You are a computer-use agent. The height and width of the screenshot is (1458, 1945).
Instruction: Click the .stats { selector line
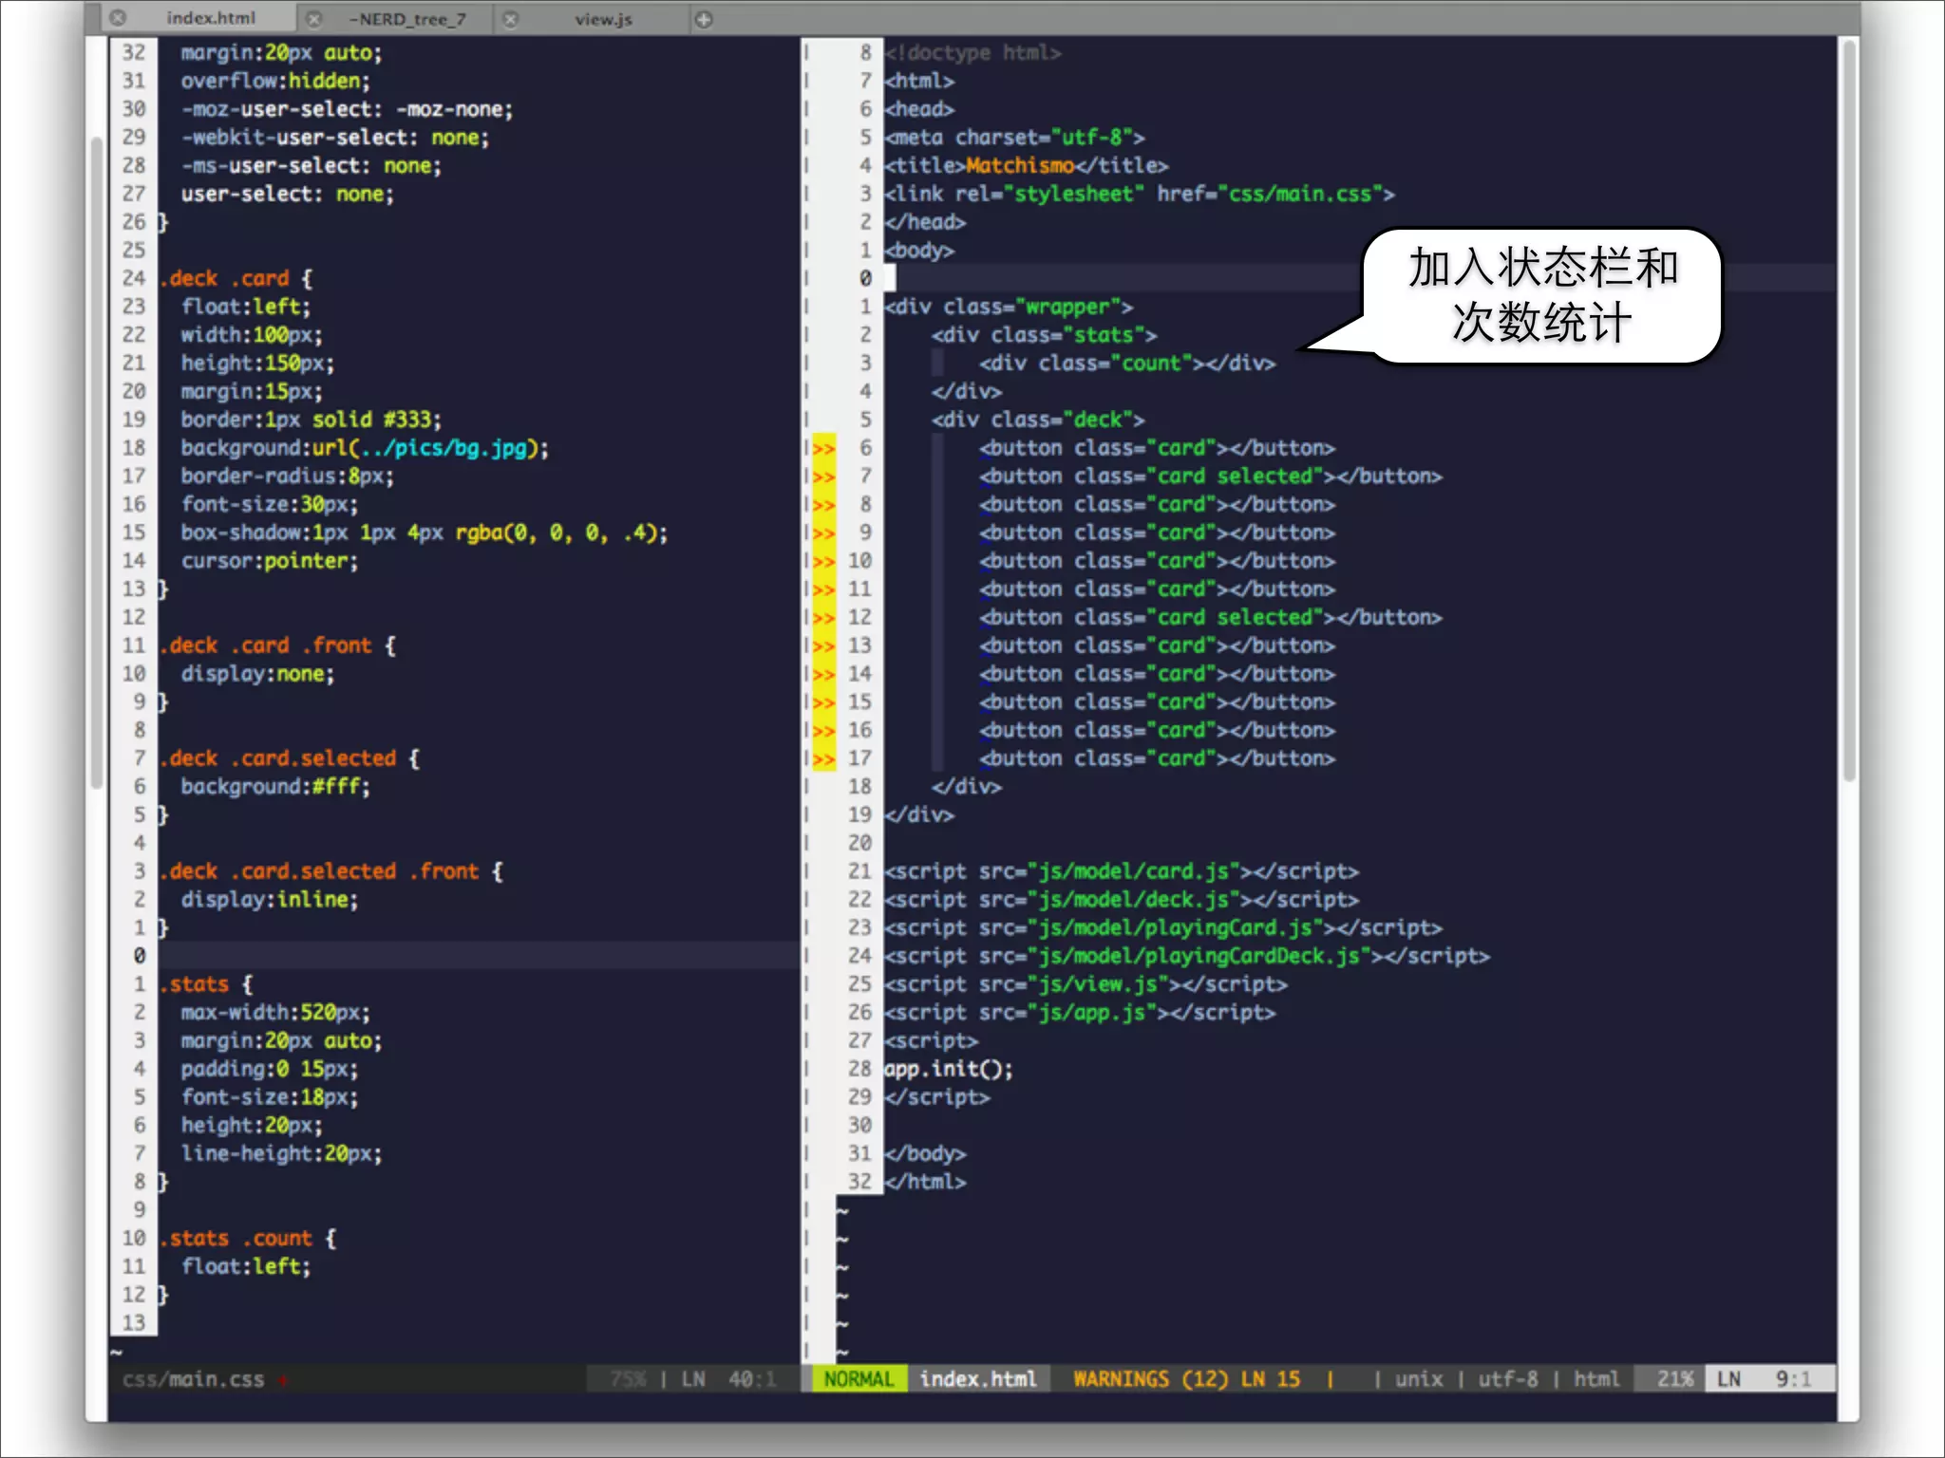(x=207, y=984)
